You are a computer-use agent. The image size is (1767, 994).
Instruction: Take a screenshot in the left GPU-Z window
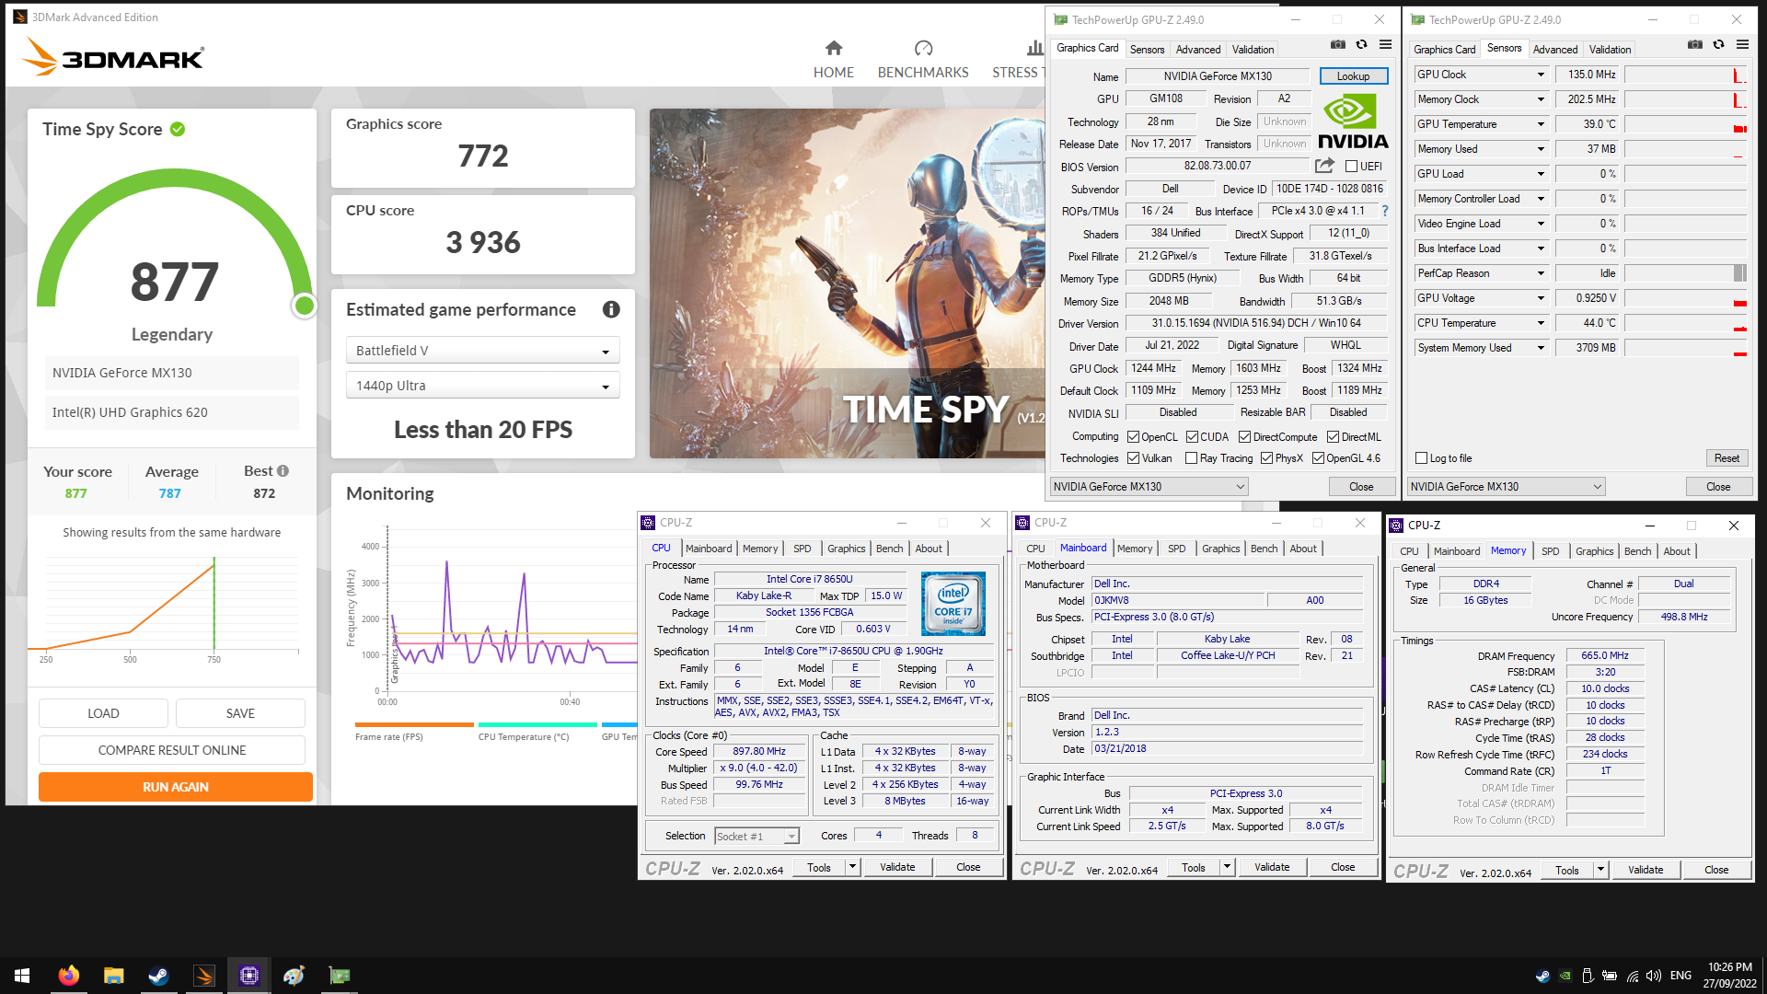1338,45
